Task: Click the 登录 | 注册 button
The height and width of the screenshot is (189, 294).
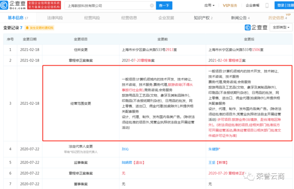Action: [284, 5]
